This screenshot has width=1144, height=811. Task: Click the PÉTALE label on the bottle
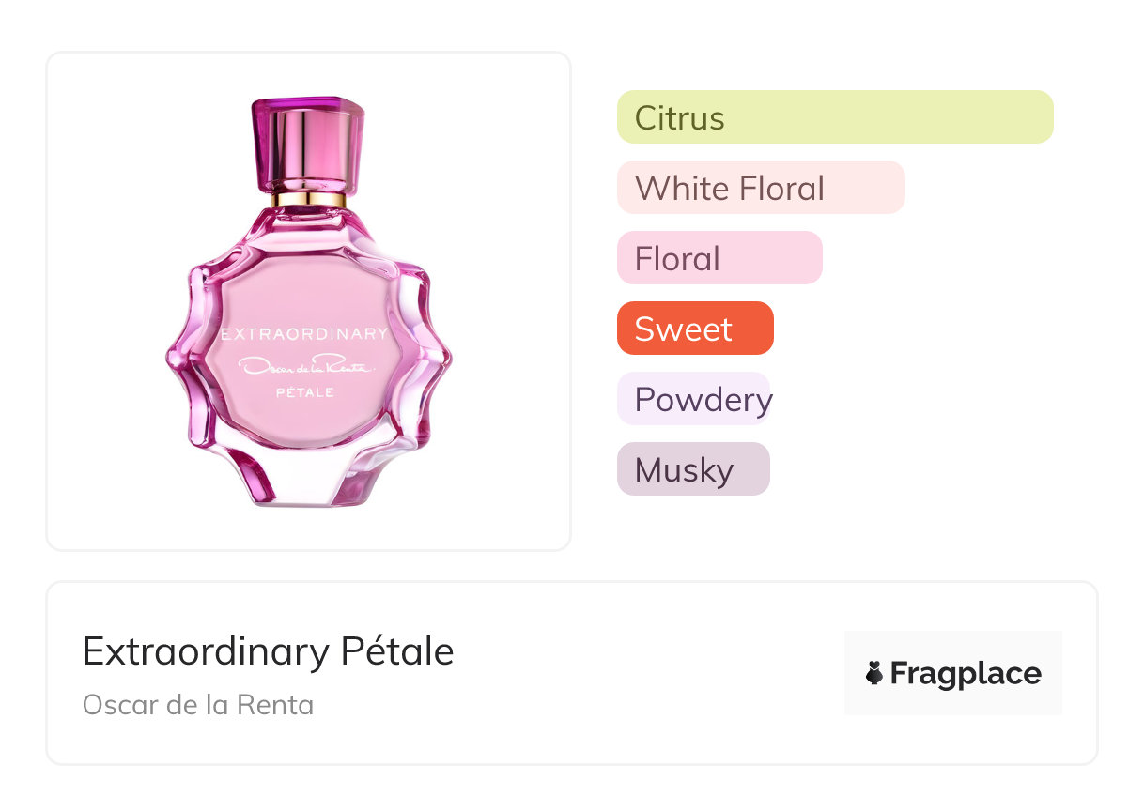(305, 392)
